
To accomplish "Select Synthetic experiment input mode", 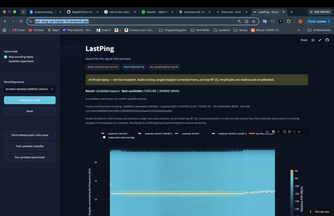I will click(19, 61).
